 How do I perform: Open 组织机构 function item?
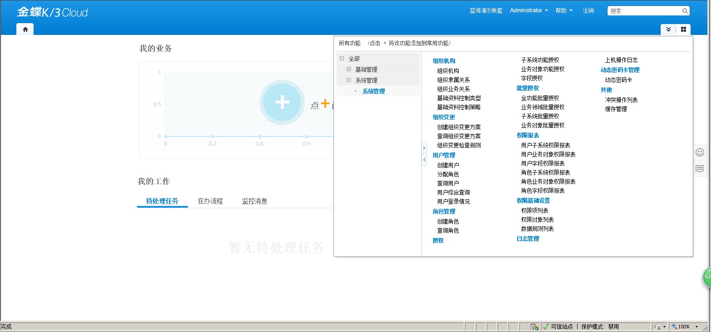coord(448,71)
